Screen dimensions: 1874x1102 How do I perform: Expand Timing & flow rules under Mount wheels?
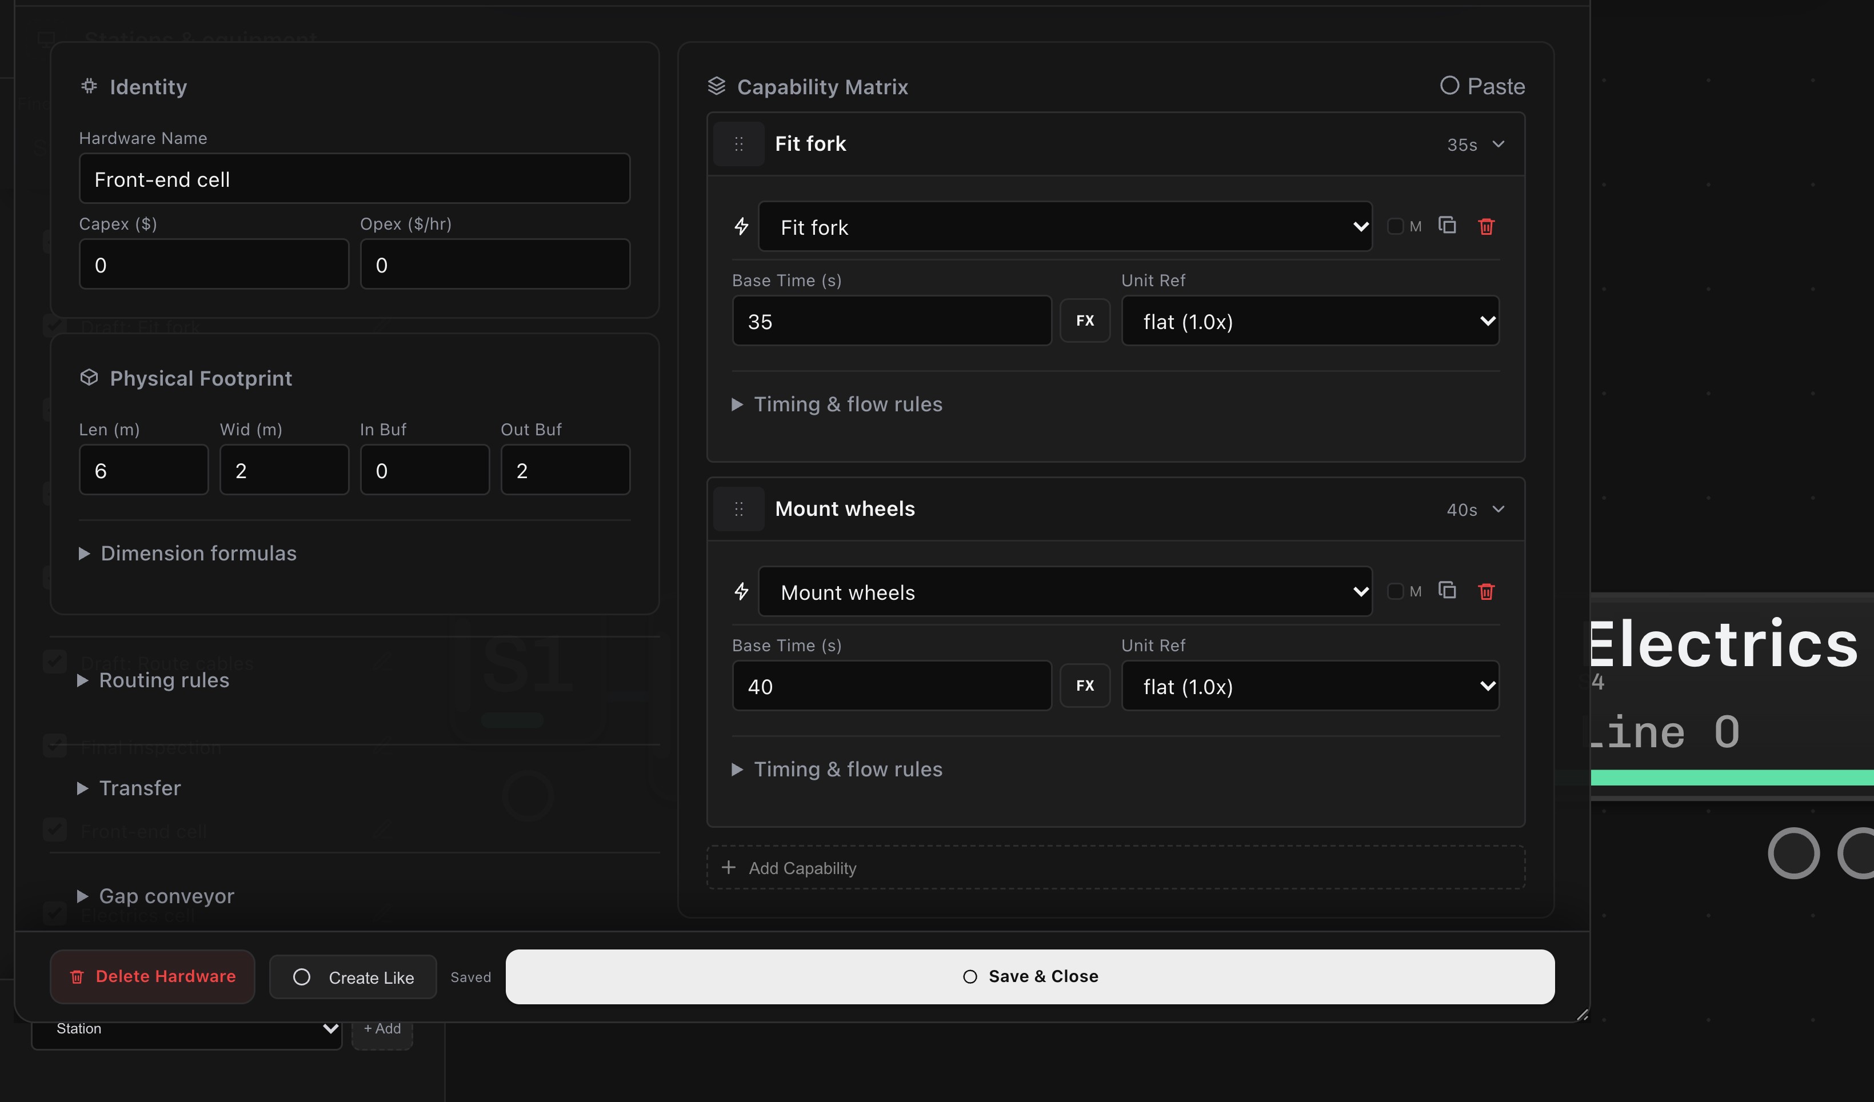[x=837, y=769]
